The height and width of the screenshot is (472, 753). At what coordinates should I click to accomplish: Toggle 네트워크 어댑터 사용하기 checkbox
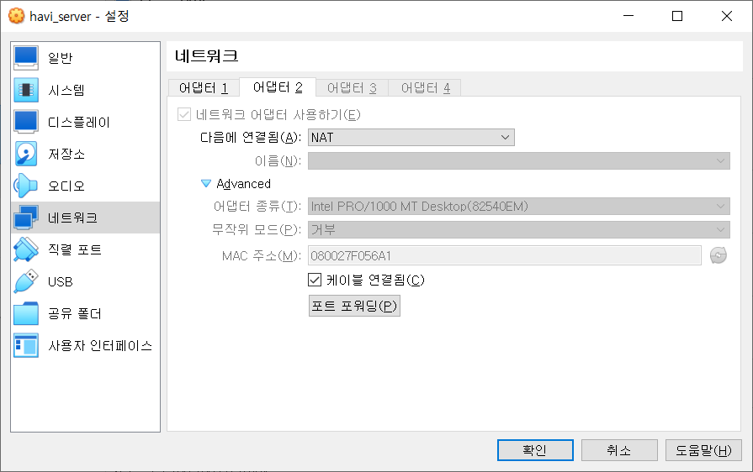coord(184,114)
